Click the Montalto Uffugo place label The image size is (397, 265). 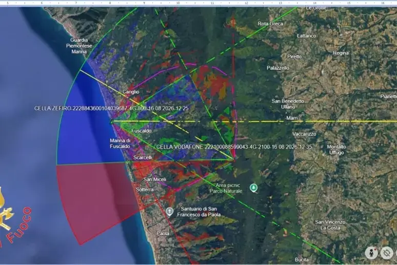(336, 149)
